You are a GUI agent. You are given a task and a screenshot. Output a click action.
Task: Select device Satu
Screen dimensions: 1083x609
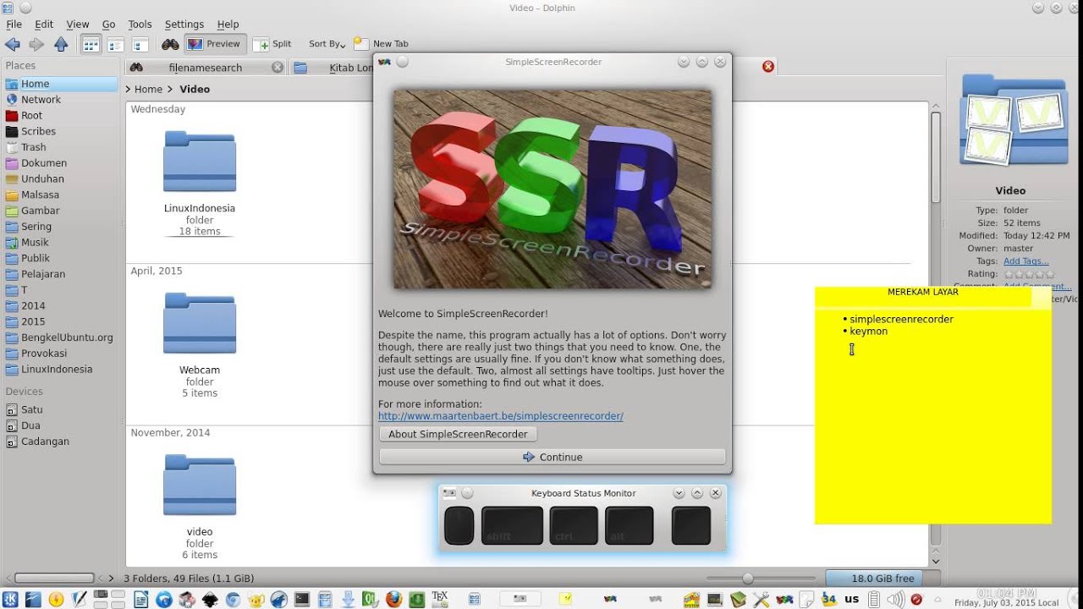(x=60, y=409)
